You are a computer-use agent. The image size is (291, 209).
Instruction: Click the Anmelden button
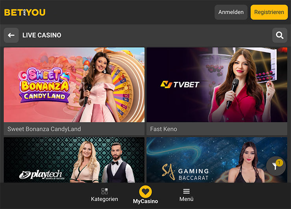pos(231,12)
